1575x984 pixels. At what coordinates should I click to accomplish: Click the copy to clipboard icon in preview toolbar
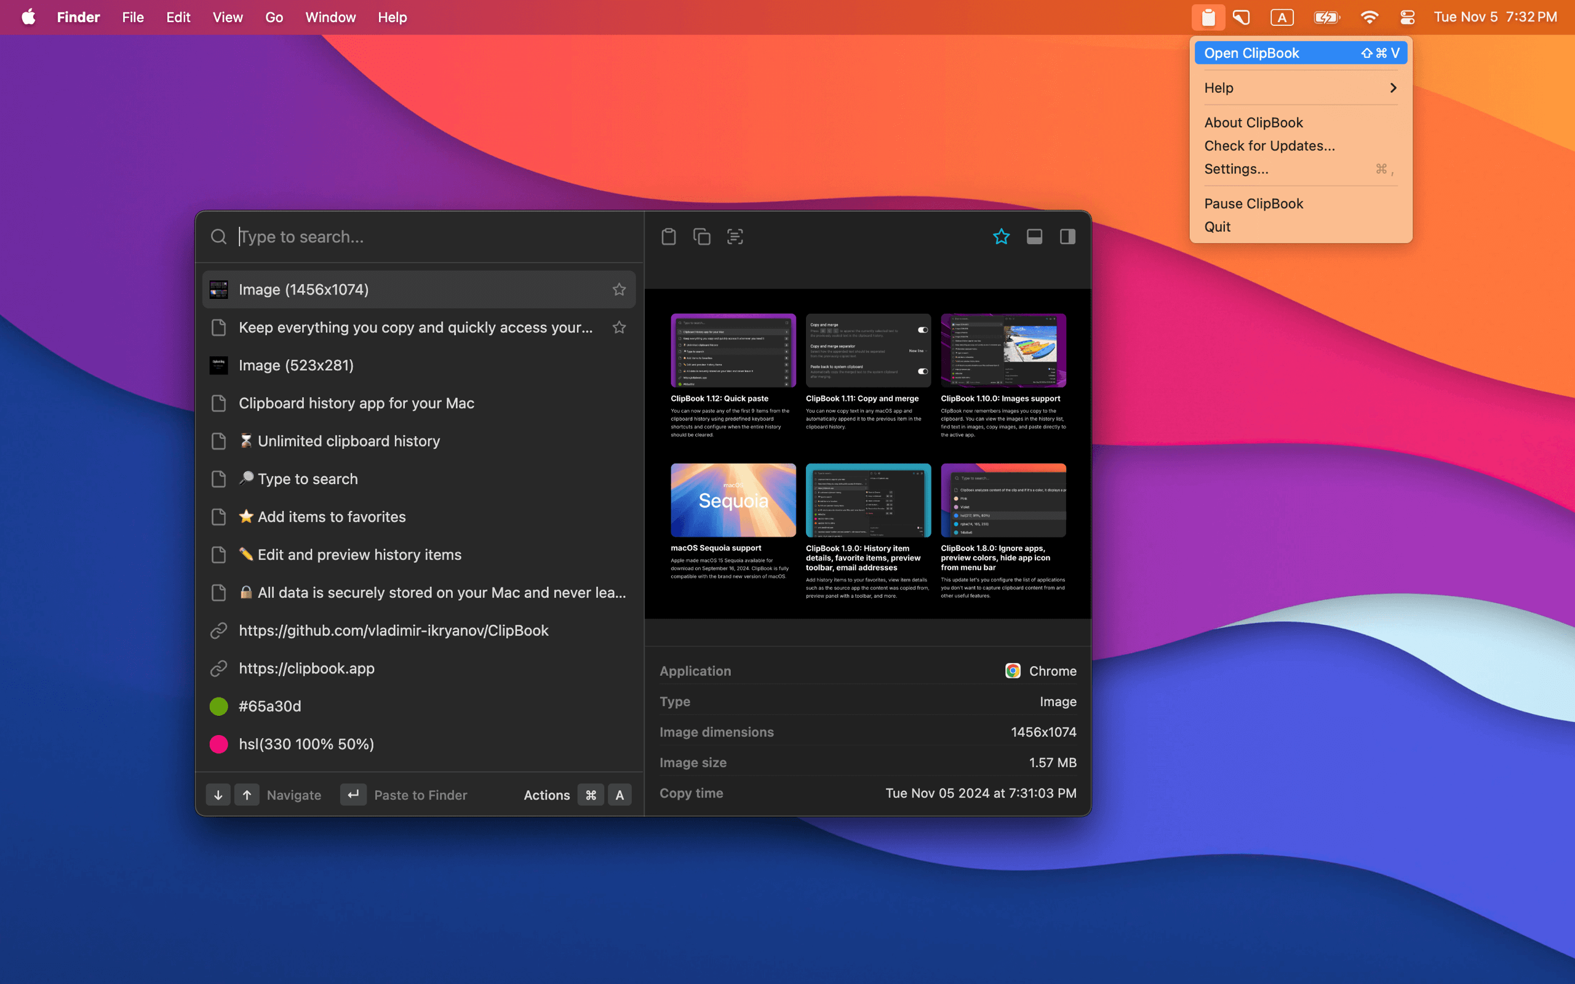coord(701,236)
